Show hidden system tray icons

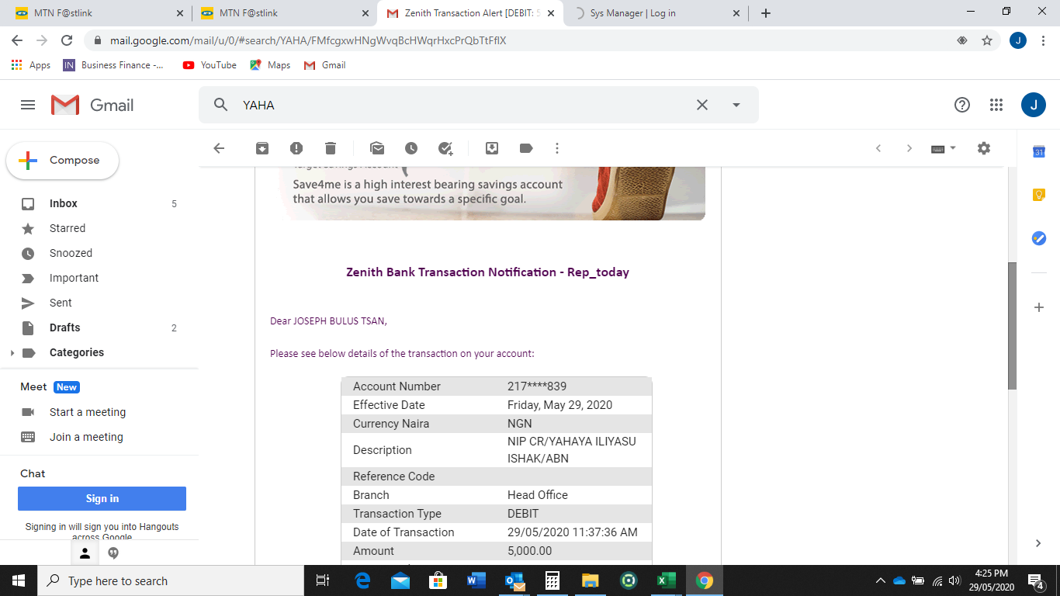[x=880, y=580]
